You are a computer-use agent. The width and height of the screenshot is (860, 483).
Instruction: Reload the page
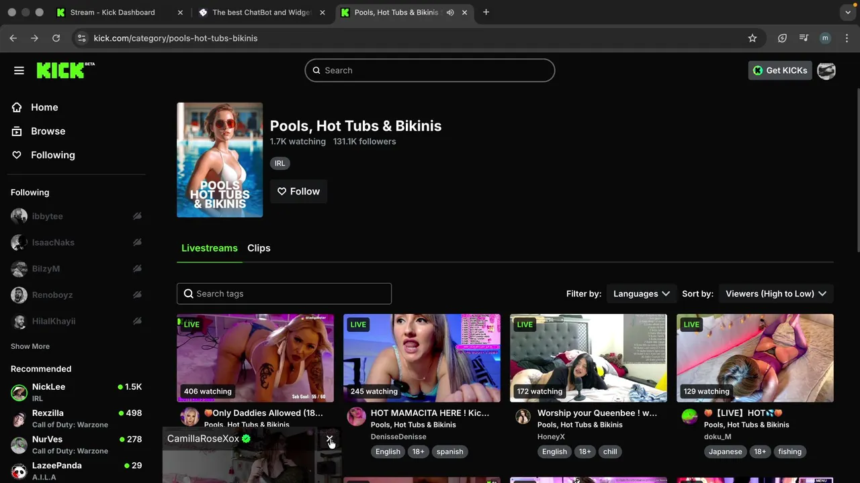point(56,38)
